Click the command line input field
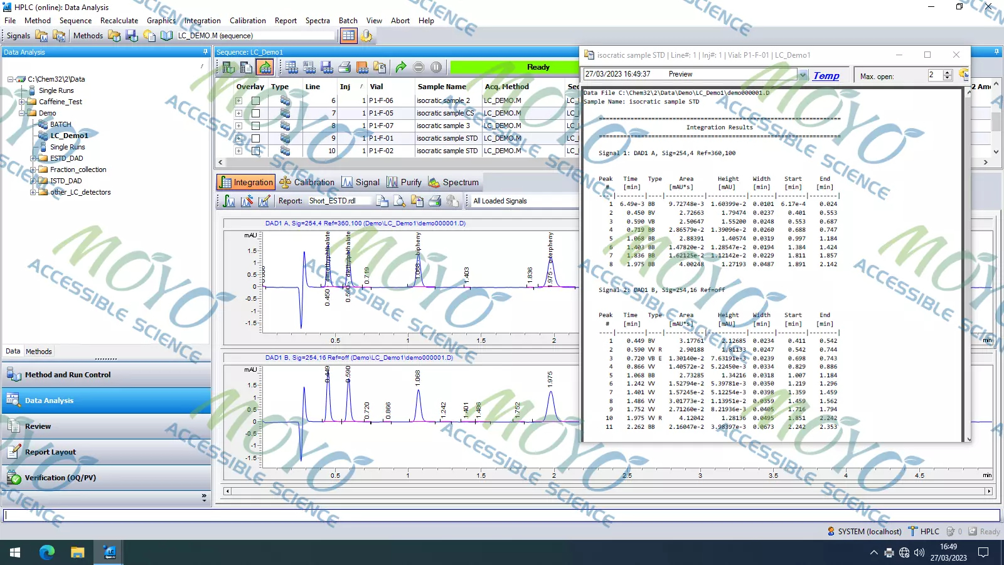Image resolution: width=1004 pixels, height=565 pixels. (x=501, y=515)
